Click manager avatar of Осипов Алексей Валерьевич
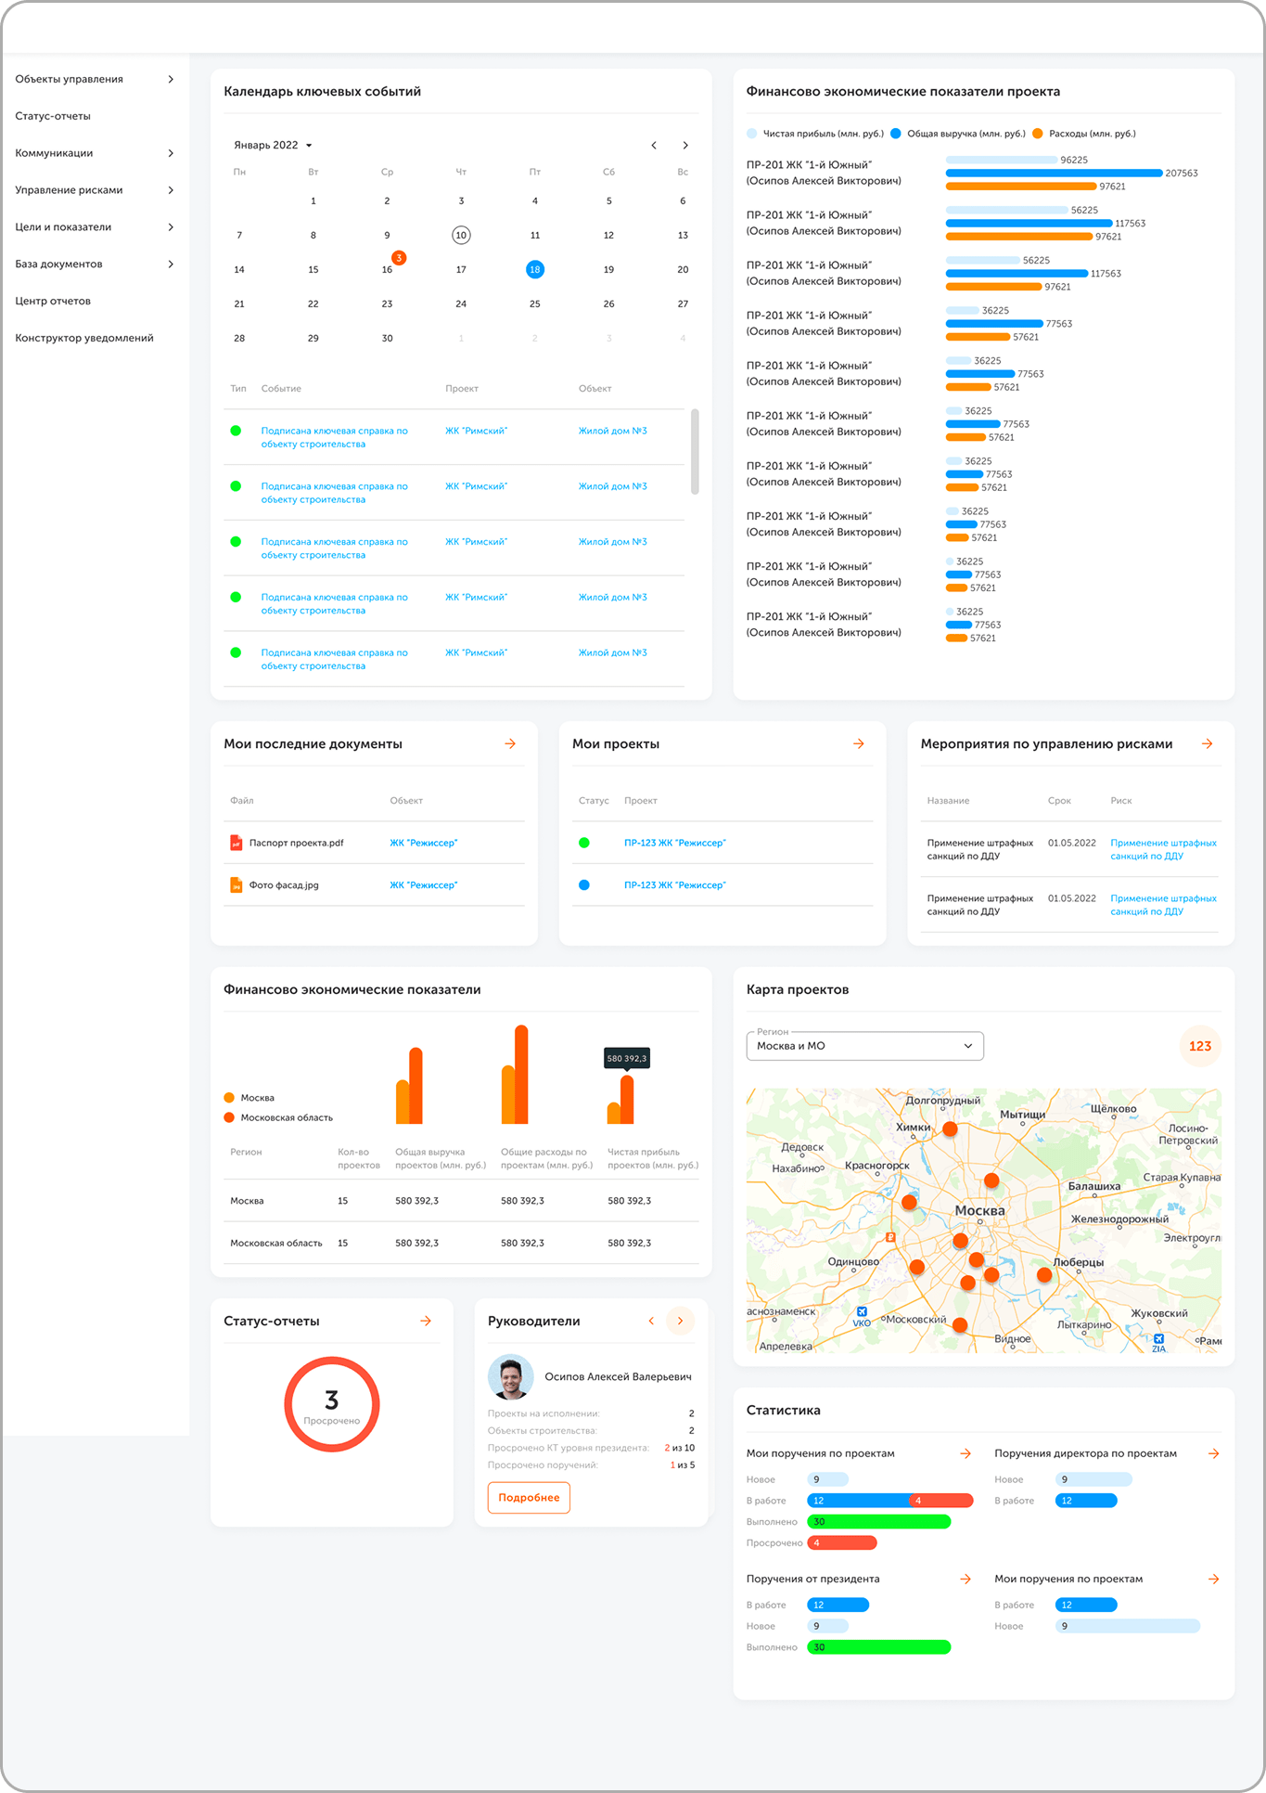The width and height of the screenshot is (1266, 1793). click(511, 1377)
